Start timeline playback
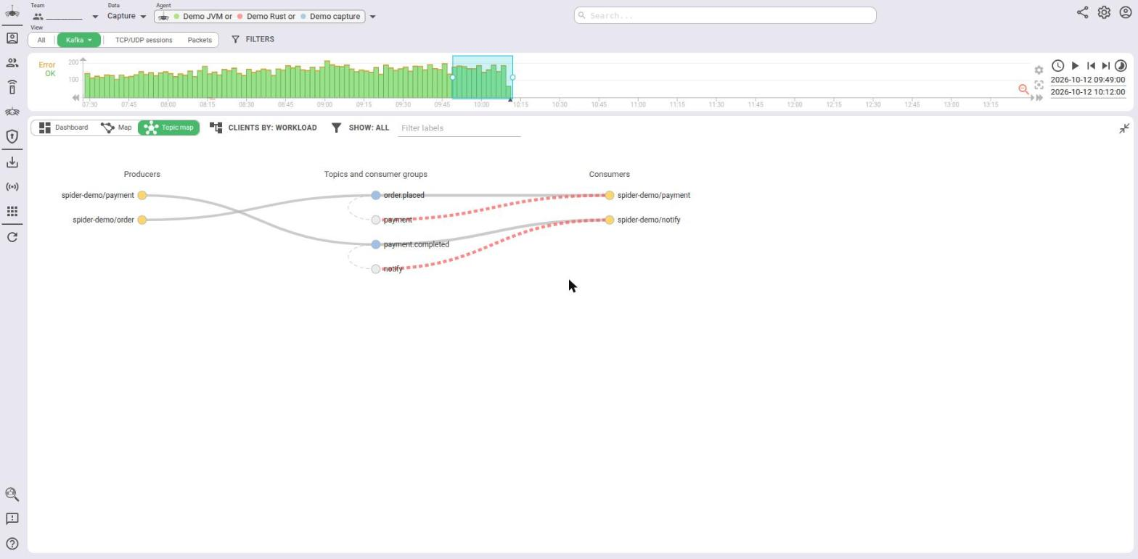This screenshot has width=1138, height=559. 1075,66
